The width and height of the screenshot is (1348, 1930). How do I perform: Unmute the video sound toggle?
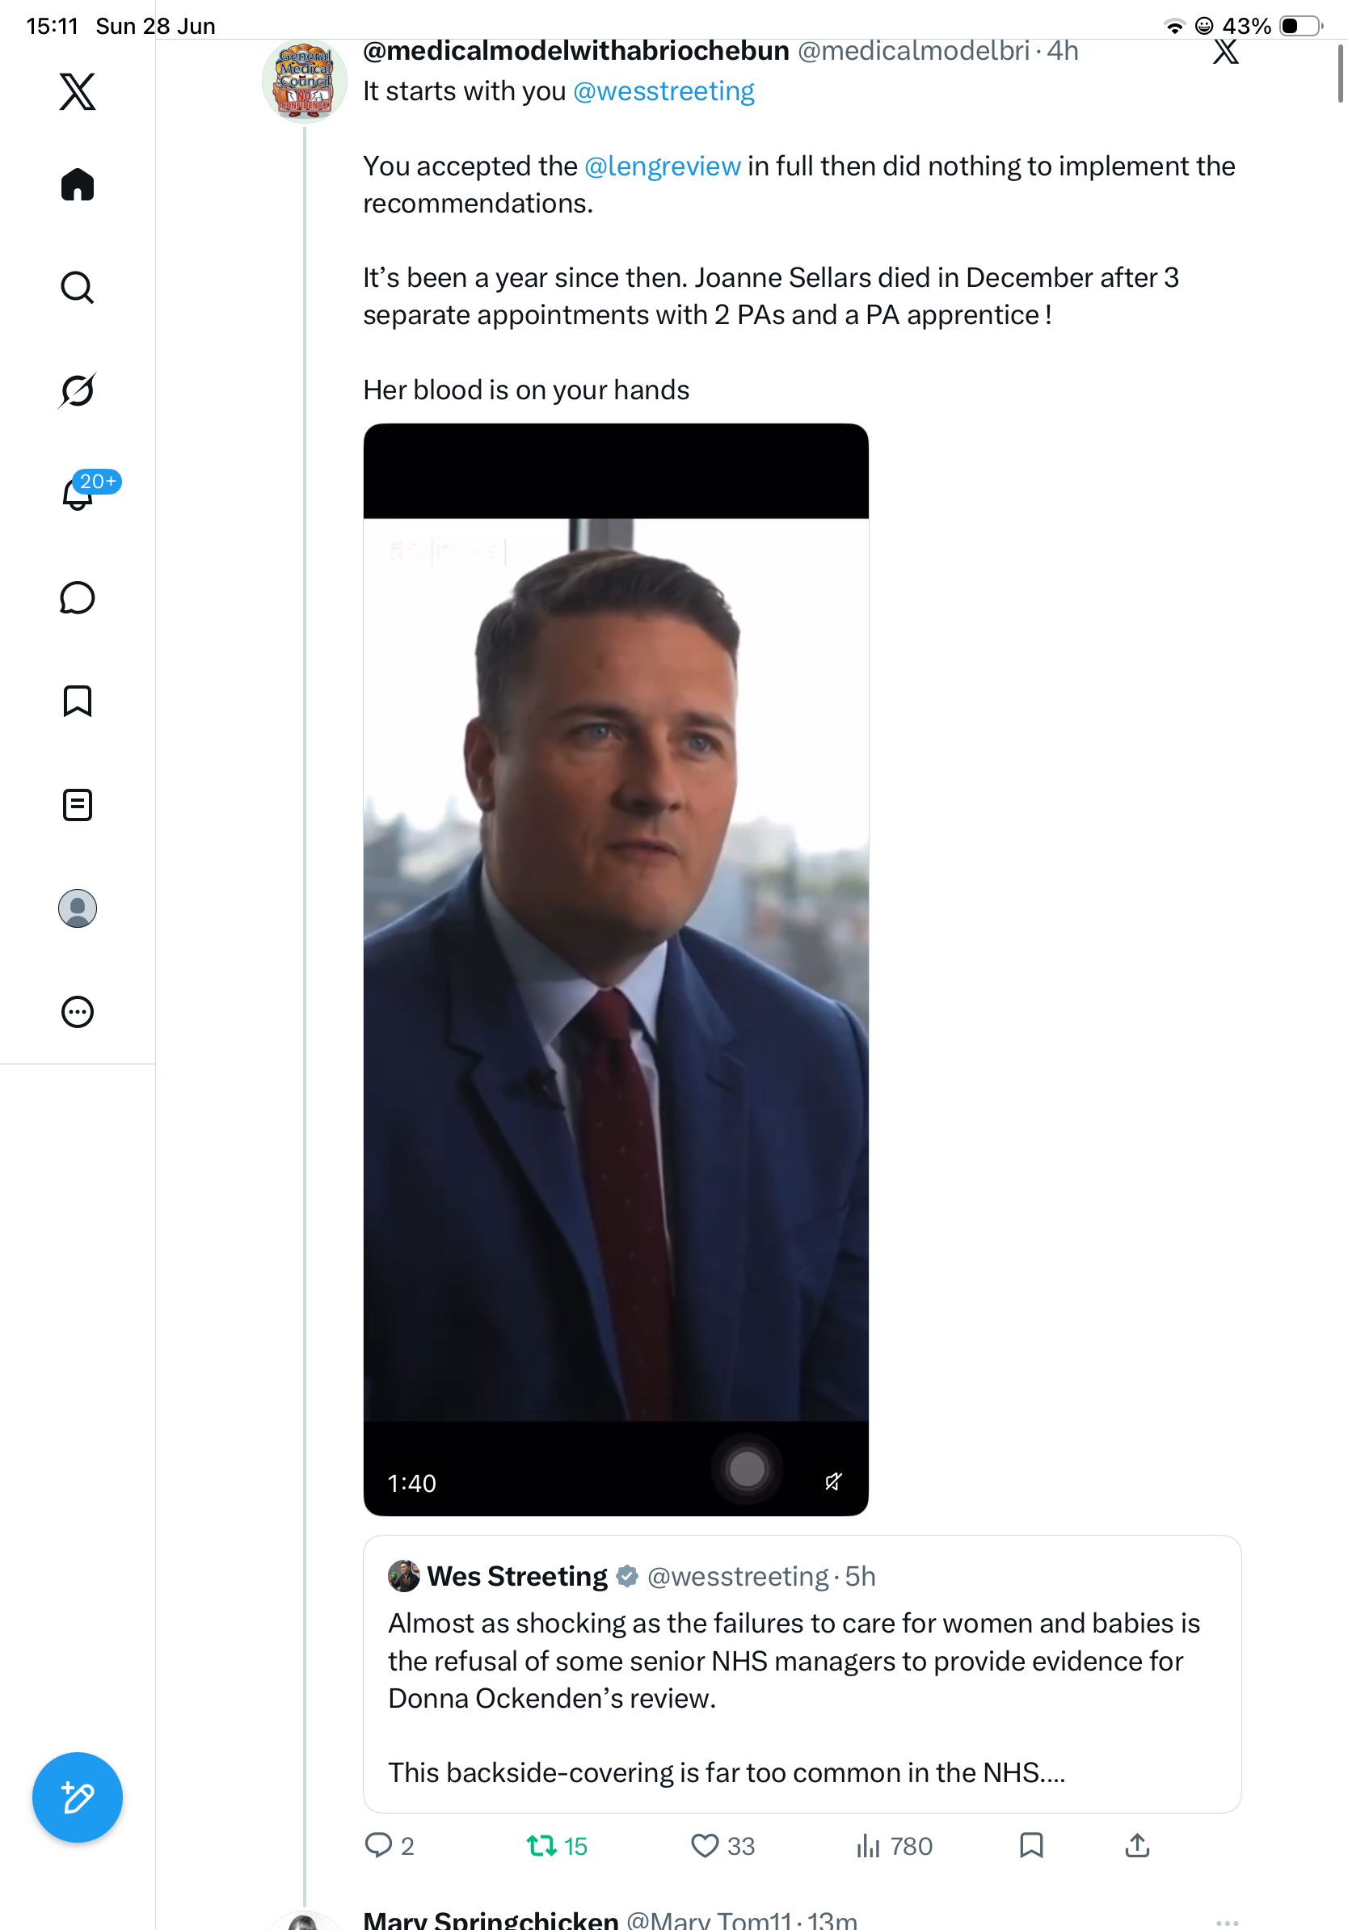tap(833, 1481)
